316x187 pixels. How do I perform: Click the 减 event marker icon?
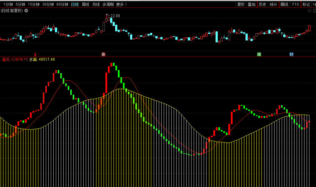[259, 54]
